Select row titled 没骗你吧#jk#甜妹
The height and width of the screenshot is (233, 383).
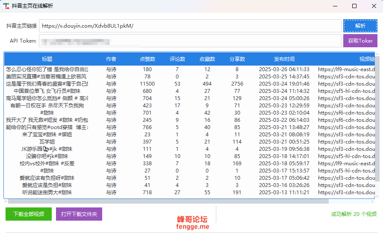point(189,156)
